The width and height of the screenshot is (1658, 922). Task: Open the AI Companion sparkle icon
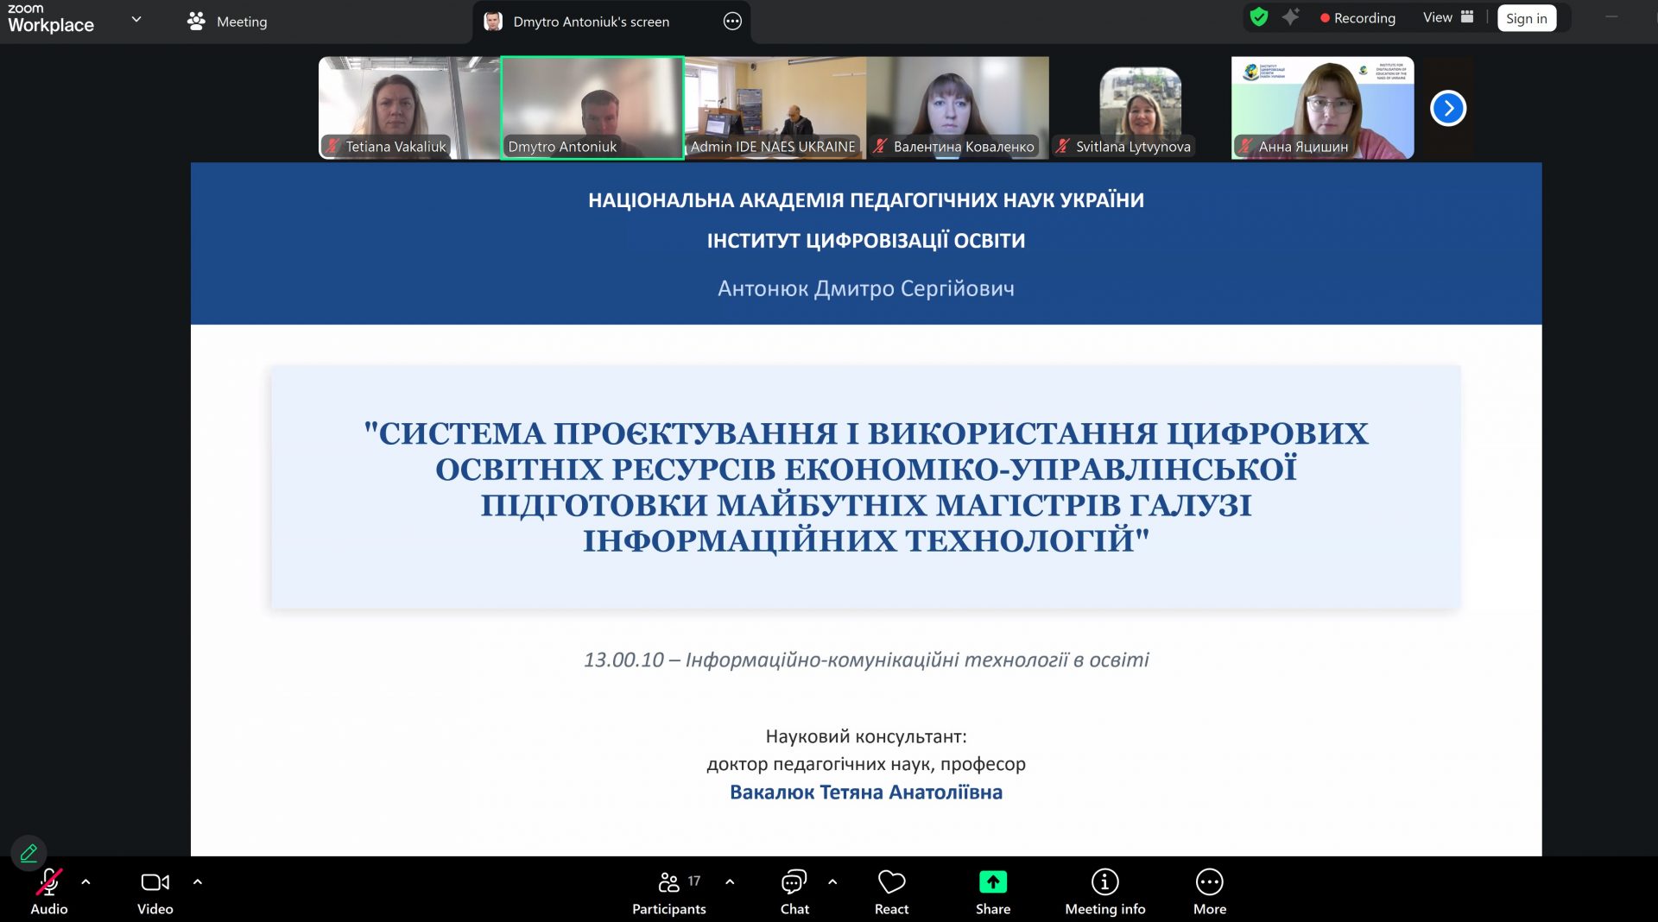coord(1290,17)
